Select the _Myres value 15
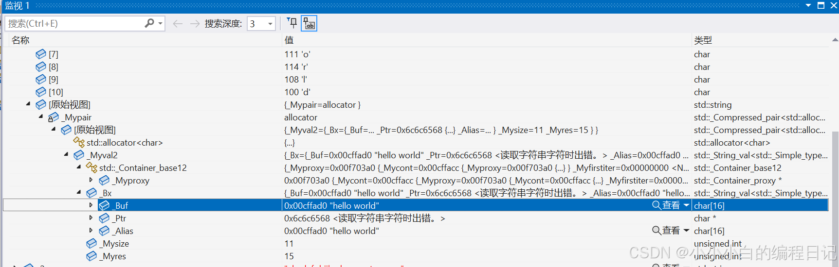This screenshot has width=839, height=267. coord(289,256)
